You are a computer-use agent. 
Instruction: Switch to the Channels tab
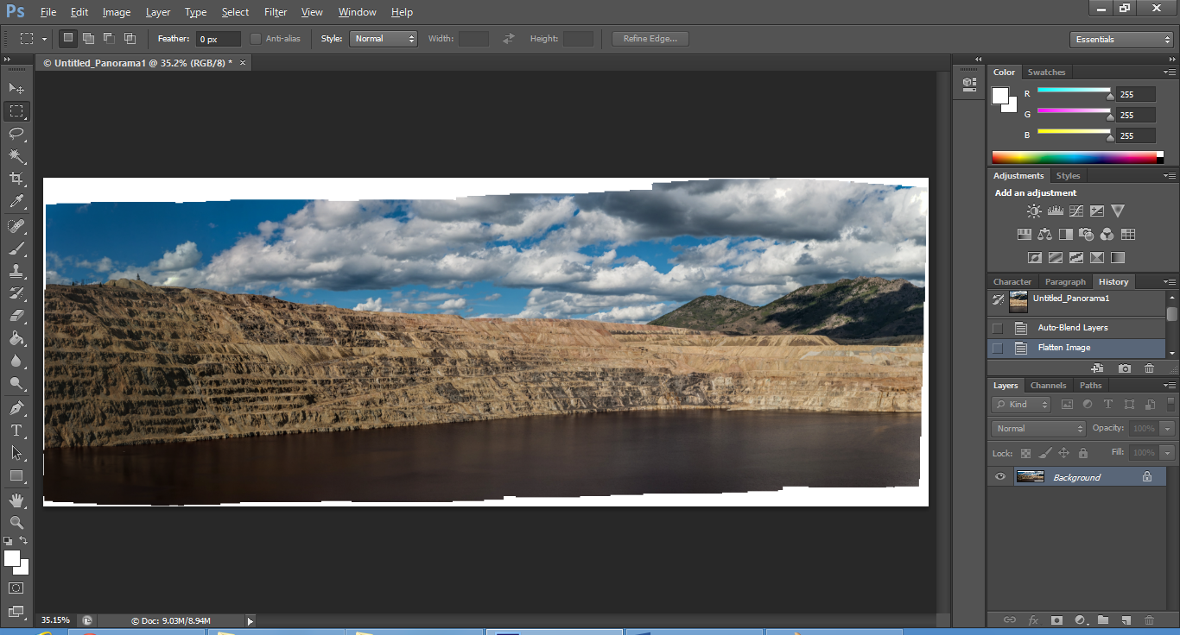tap(1048, 386)
